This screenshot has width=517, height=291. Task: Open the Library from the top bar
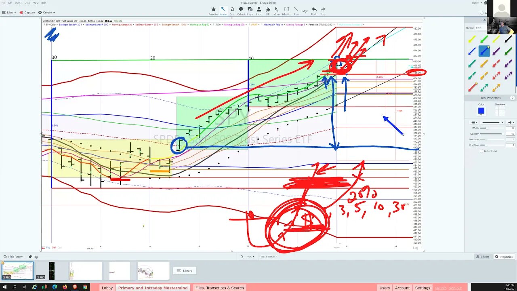click(9, 13)
